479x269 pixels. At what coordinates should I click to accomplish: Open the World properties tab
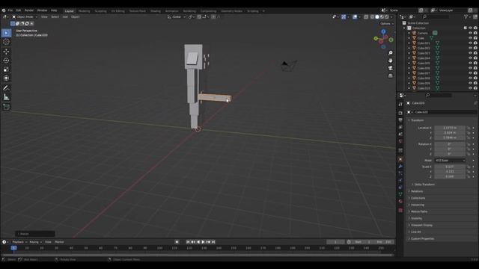400,141
